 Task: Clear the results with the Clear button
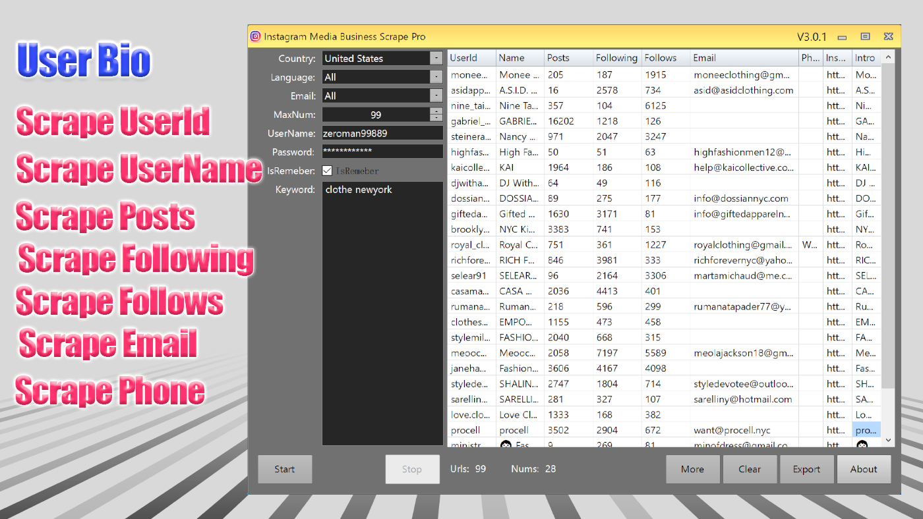pos(750,469)
